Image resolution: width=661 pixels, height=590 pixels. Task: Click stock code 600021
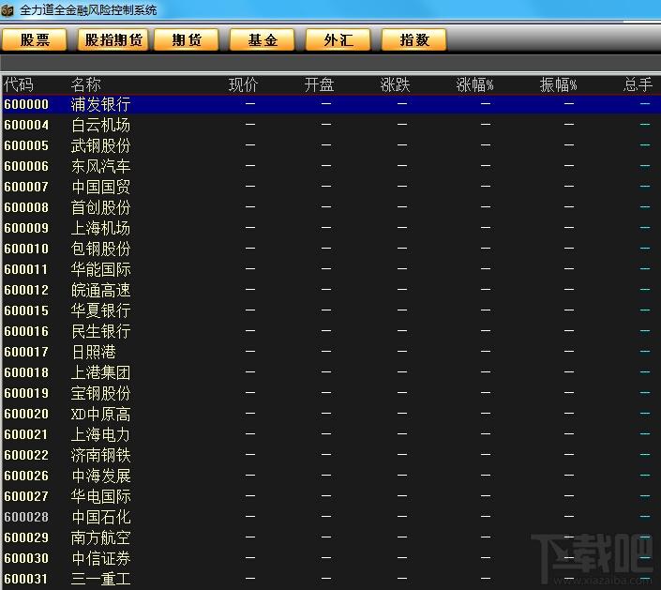[x=26, y=435]
